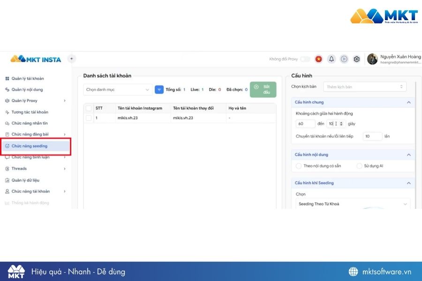Click the MKT INSTA logo
This screenshot has height=281, width=422.
tap(36, 59)
